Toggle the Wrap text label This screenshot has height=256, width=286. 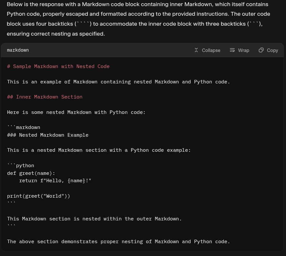pos(244,50)
